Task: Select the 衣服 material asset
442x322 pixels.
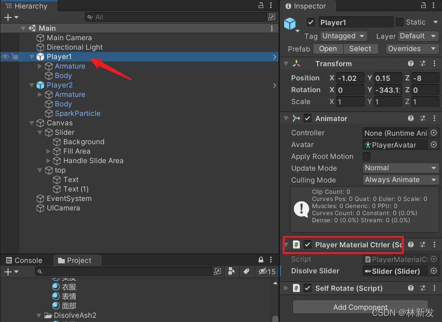Action: coord(69,287)
